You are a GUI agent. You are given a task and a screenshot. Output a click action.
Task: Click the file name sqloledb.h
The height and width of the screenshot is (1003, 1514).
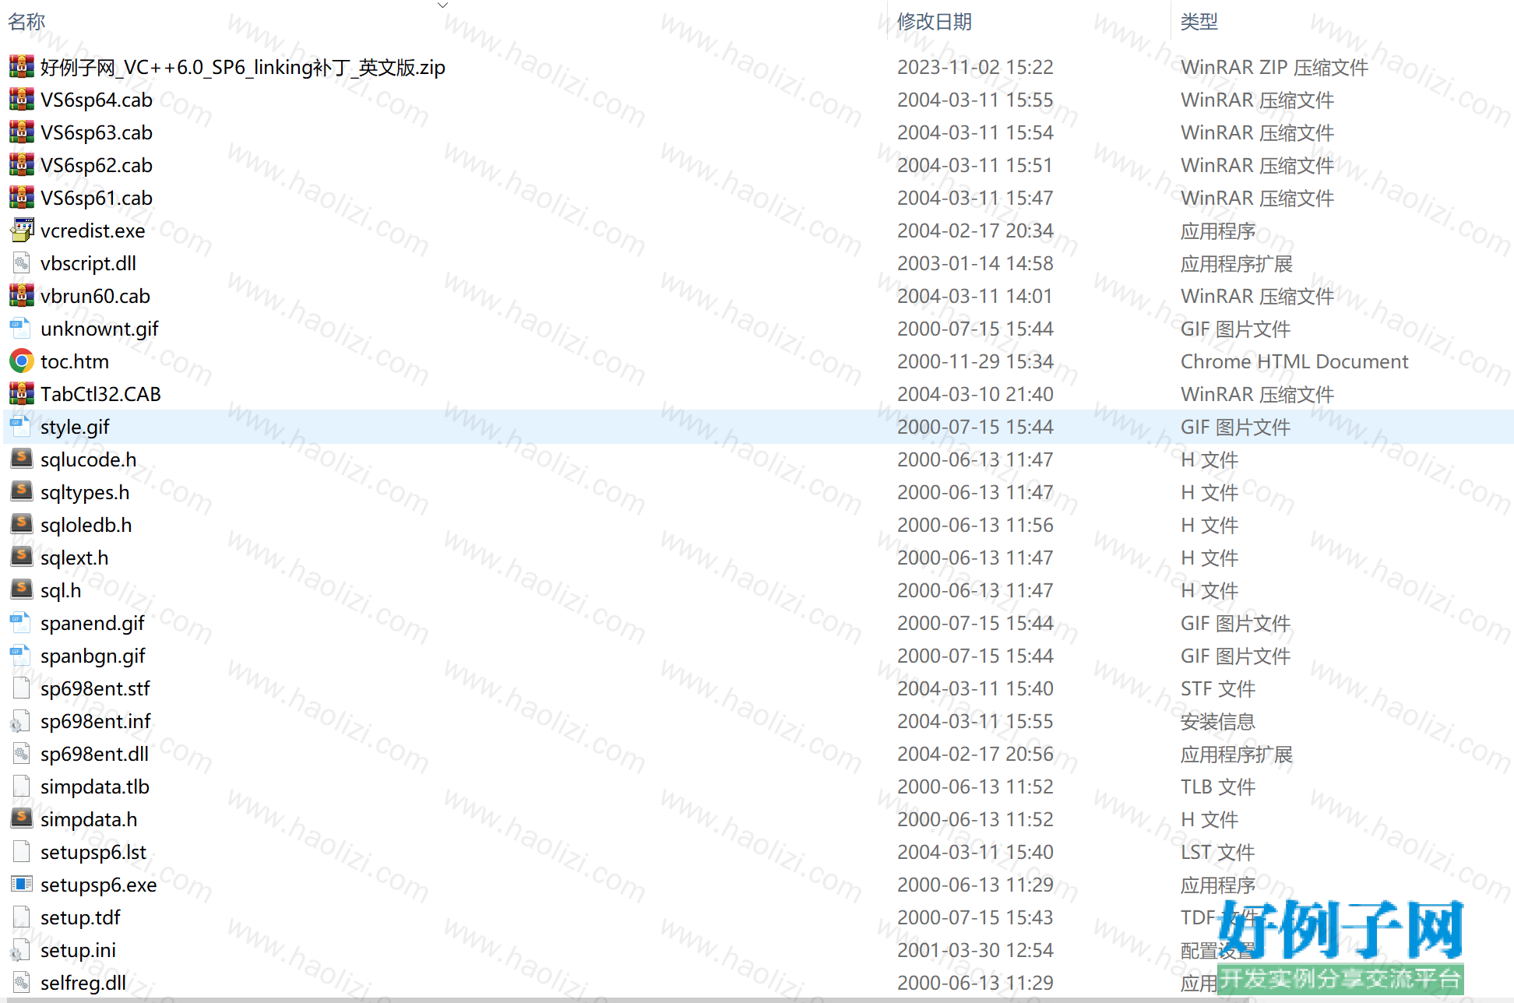pyautogui.click(x=86, y=525)
